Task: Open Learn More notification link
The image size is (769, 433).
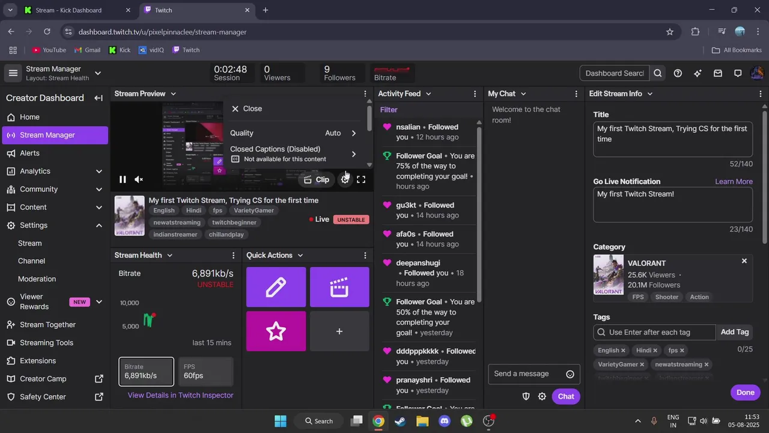Action: [x=734, y=182]
